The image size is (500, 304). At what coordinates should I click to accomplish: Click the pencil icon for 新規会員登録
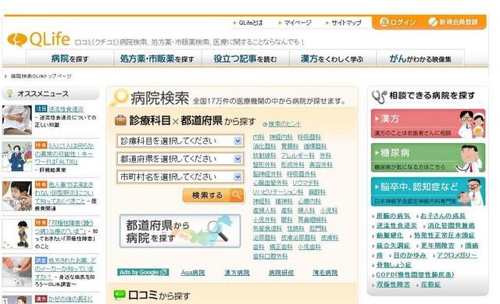tap(433, 22)
